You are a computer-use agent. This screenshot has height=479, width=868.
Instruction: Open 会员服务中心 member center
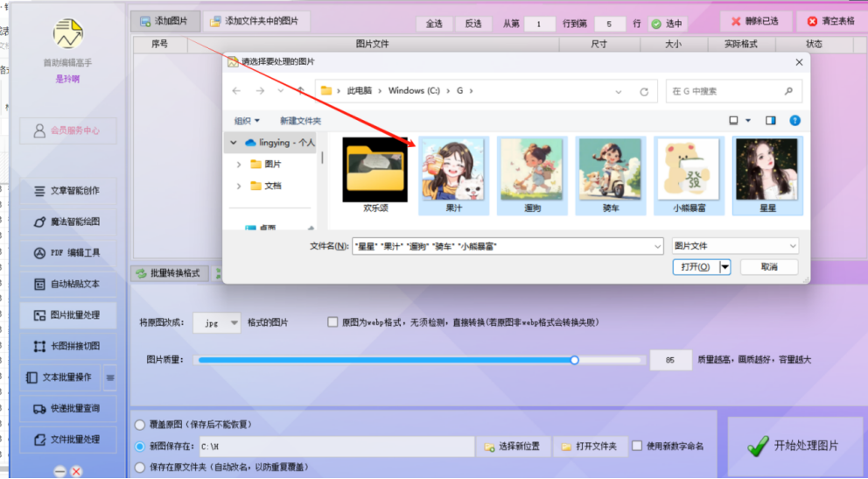(68, 130)
